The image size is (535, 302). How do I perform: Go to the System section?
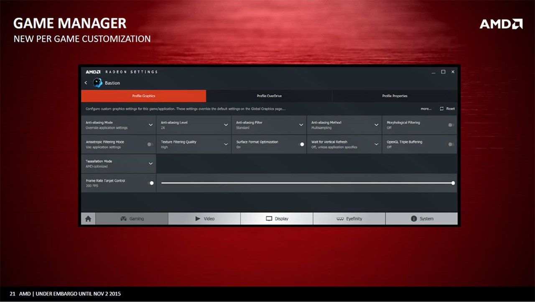(421, 218)
